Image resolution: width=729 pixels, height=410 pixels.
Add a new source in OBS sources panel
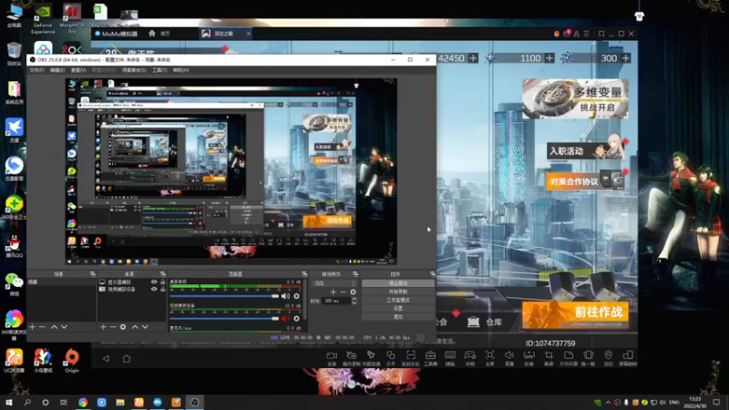103,327
